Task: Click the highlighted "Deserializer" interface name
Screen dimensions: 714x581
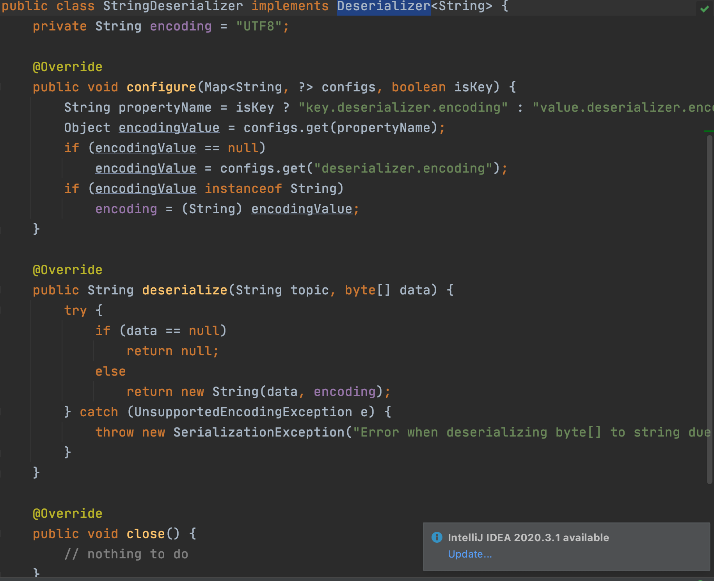Action: pyautogui.click(x=384, y=6)
